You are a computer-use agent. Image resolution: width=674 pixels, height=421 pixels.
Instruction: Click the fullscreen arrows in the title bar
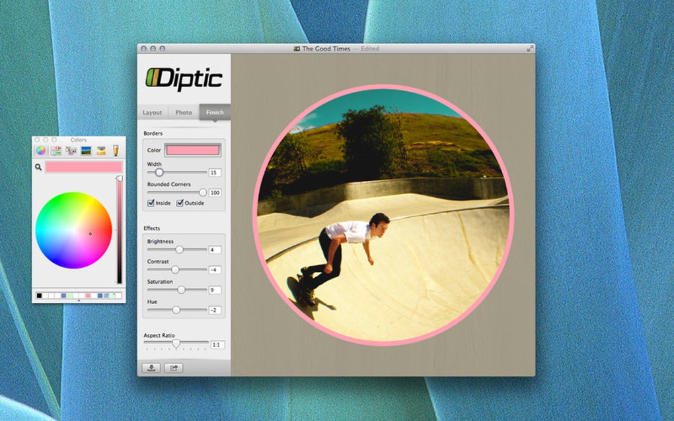[530, 49]
